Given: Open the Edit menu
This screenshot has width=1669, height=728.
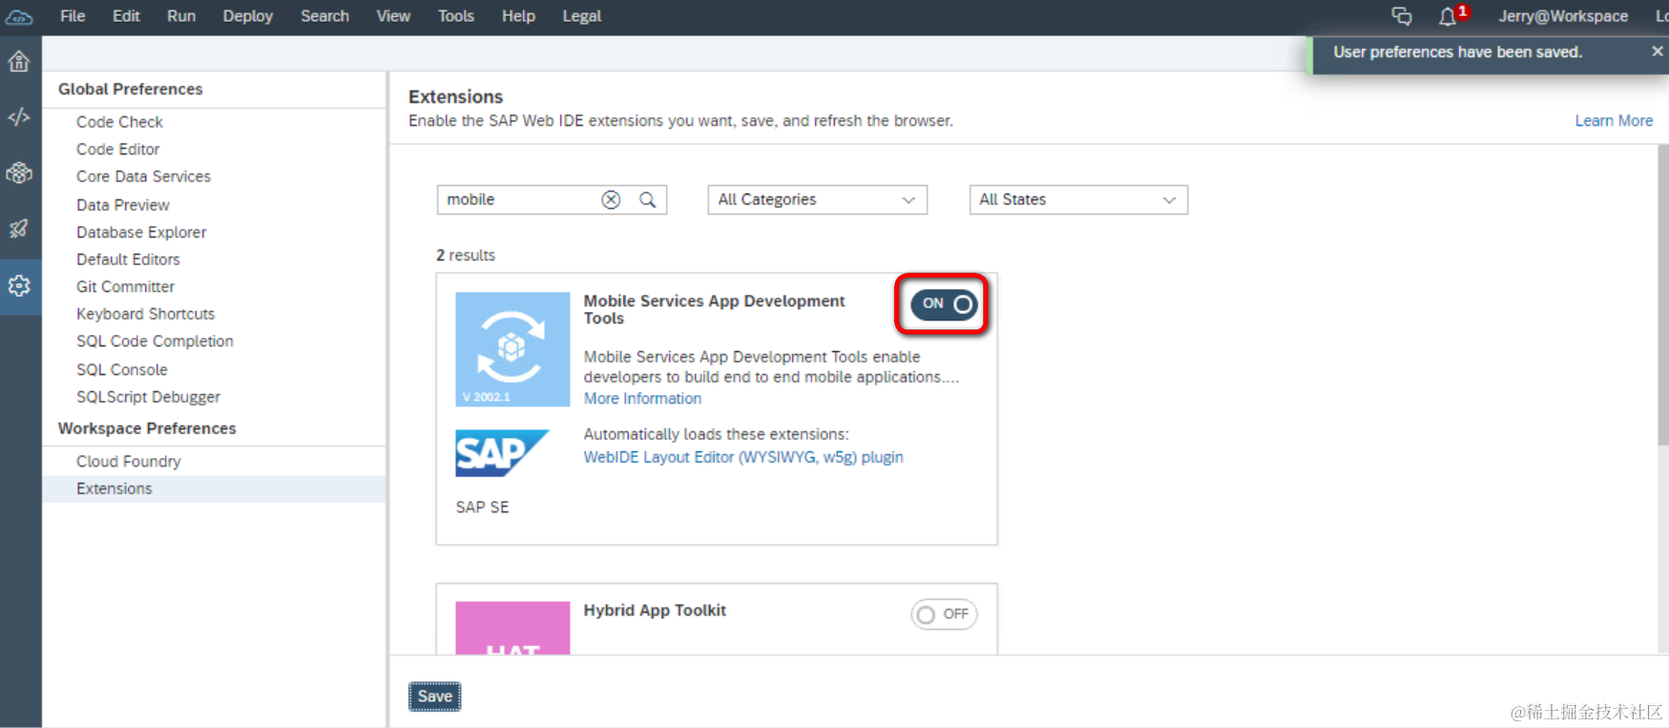Looking at the screenshot, I should tap(126, 16).
